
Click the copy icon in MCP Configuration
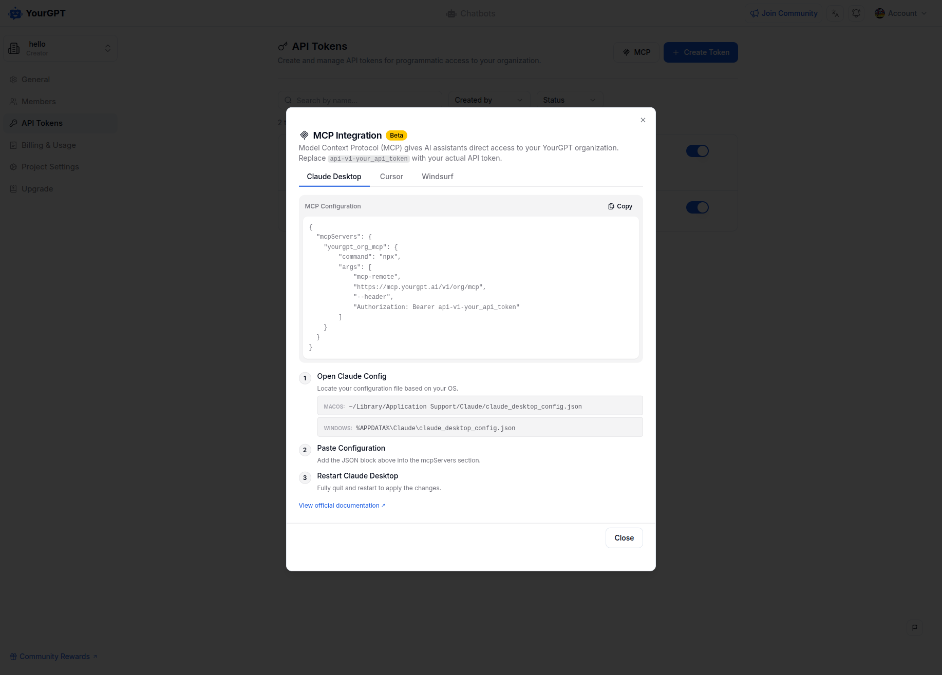tap(611, 206)
